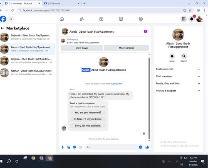Bookmark this page with star icon

(190, 10)
